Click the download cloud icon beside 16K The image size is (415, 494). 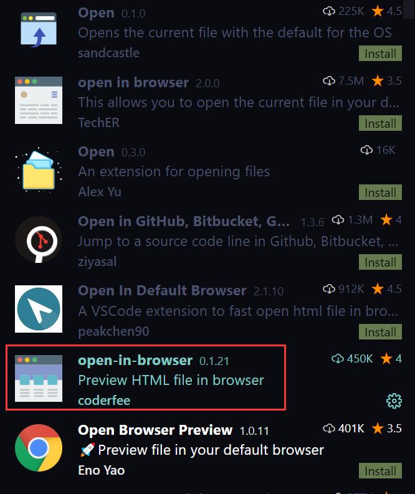[x=366, y=150]
